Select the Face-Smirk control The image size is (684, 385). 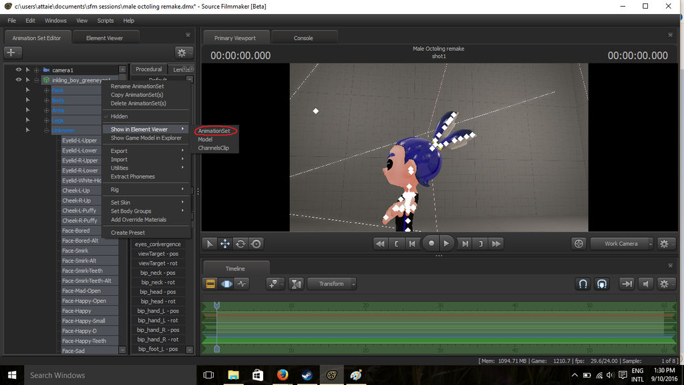tap(75, 251)
